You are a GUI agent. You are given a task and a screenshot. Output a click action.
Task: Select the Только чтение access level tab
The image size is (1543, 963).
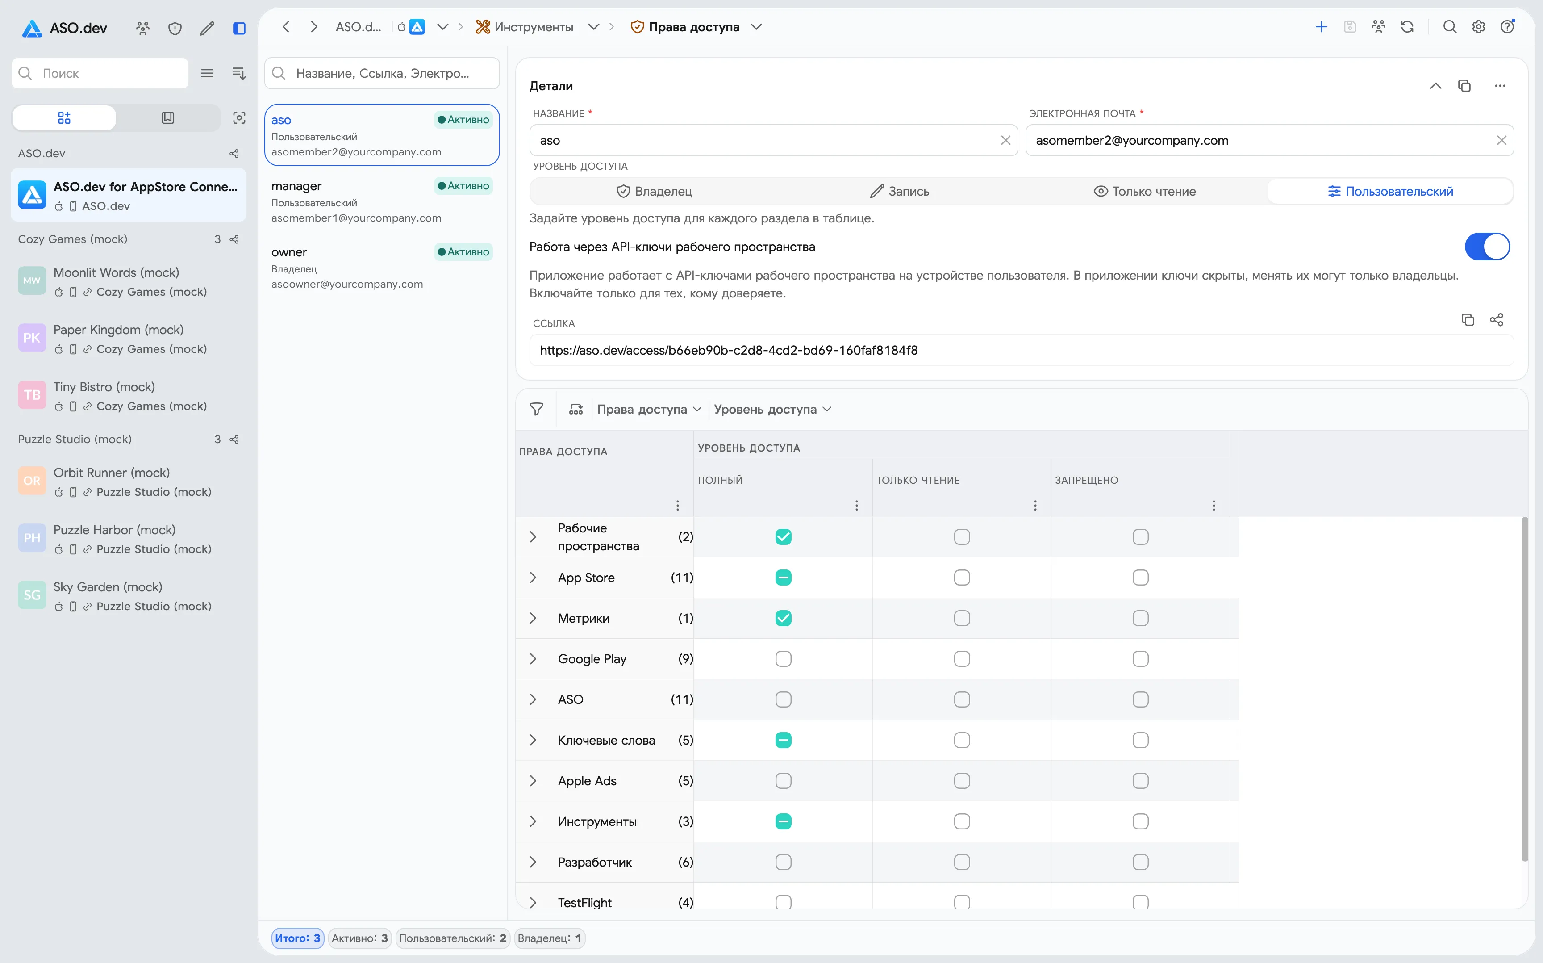point(1144,191)
